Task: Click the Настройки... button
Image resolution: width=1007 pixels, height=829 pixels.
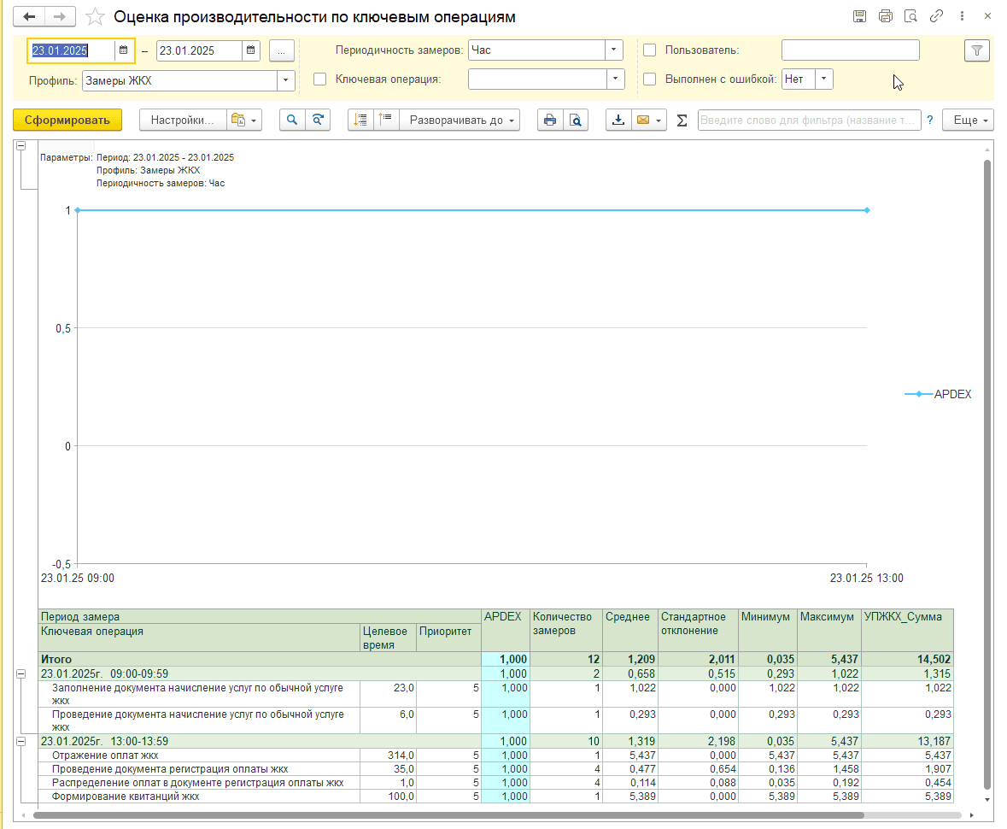Action: click(182, 121)
